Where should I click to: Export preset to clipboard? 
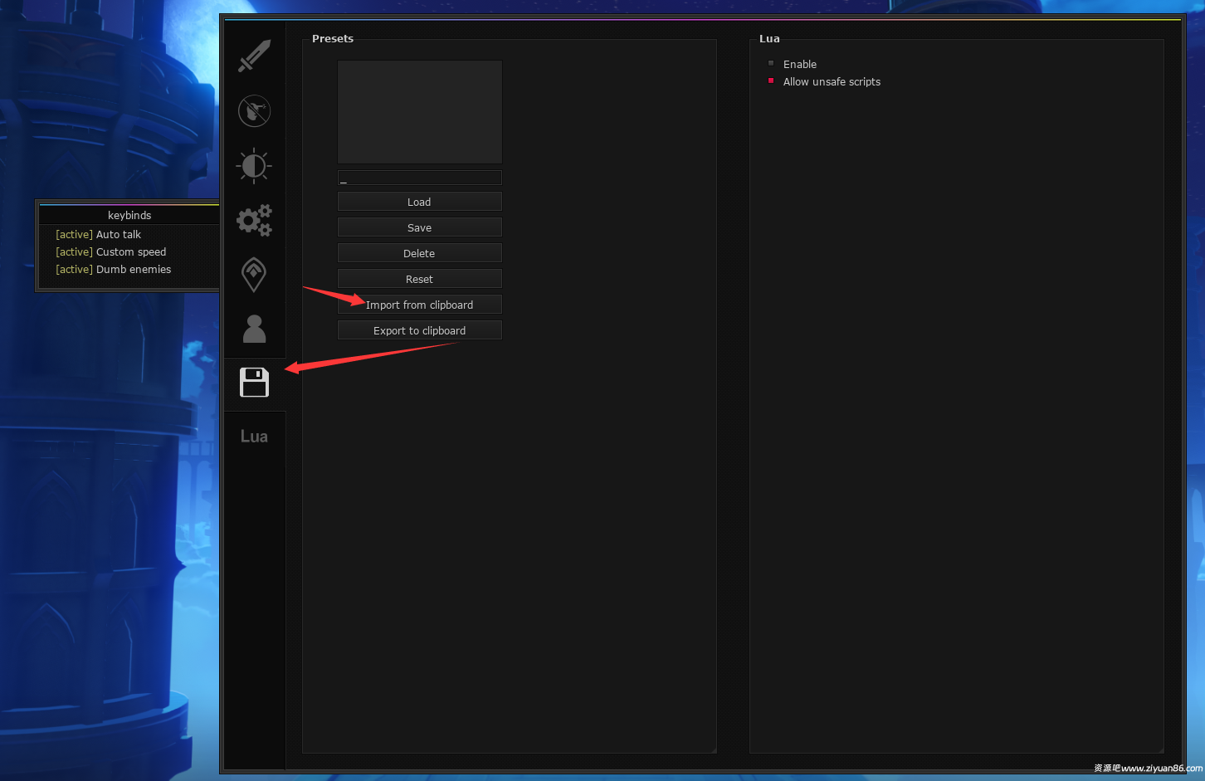[x=419, y=330]
